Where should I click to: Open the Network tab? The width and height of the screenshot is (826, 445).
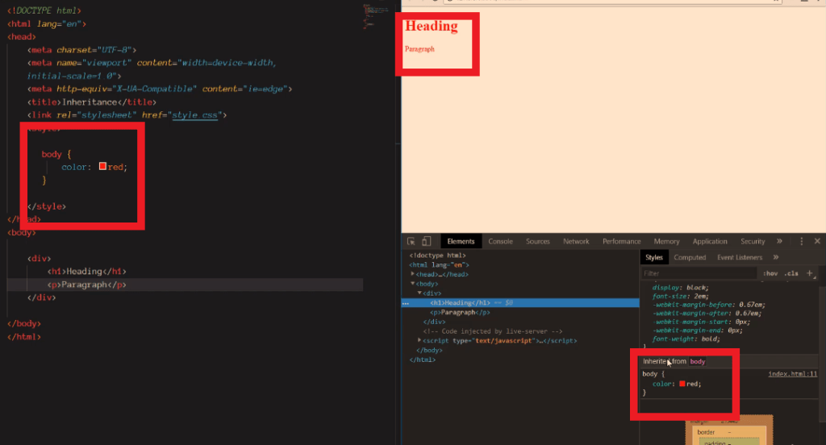pyautogui.click(x=576, y=241)
